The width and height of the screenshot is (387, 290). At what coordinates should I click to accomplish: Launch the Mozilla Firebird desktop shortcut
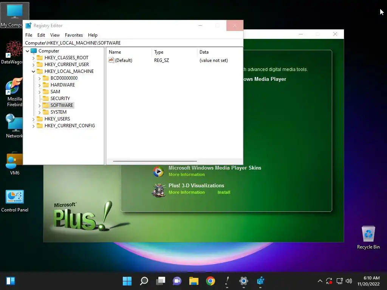(14, 92)
